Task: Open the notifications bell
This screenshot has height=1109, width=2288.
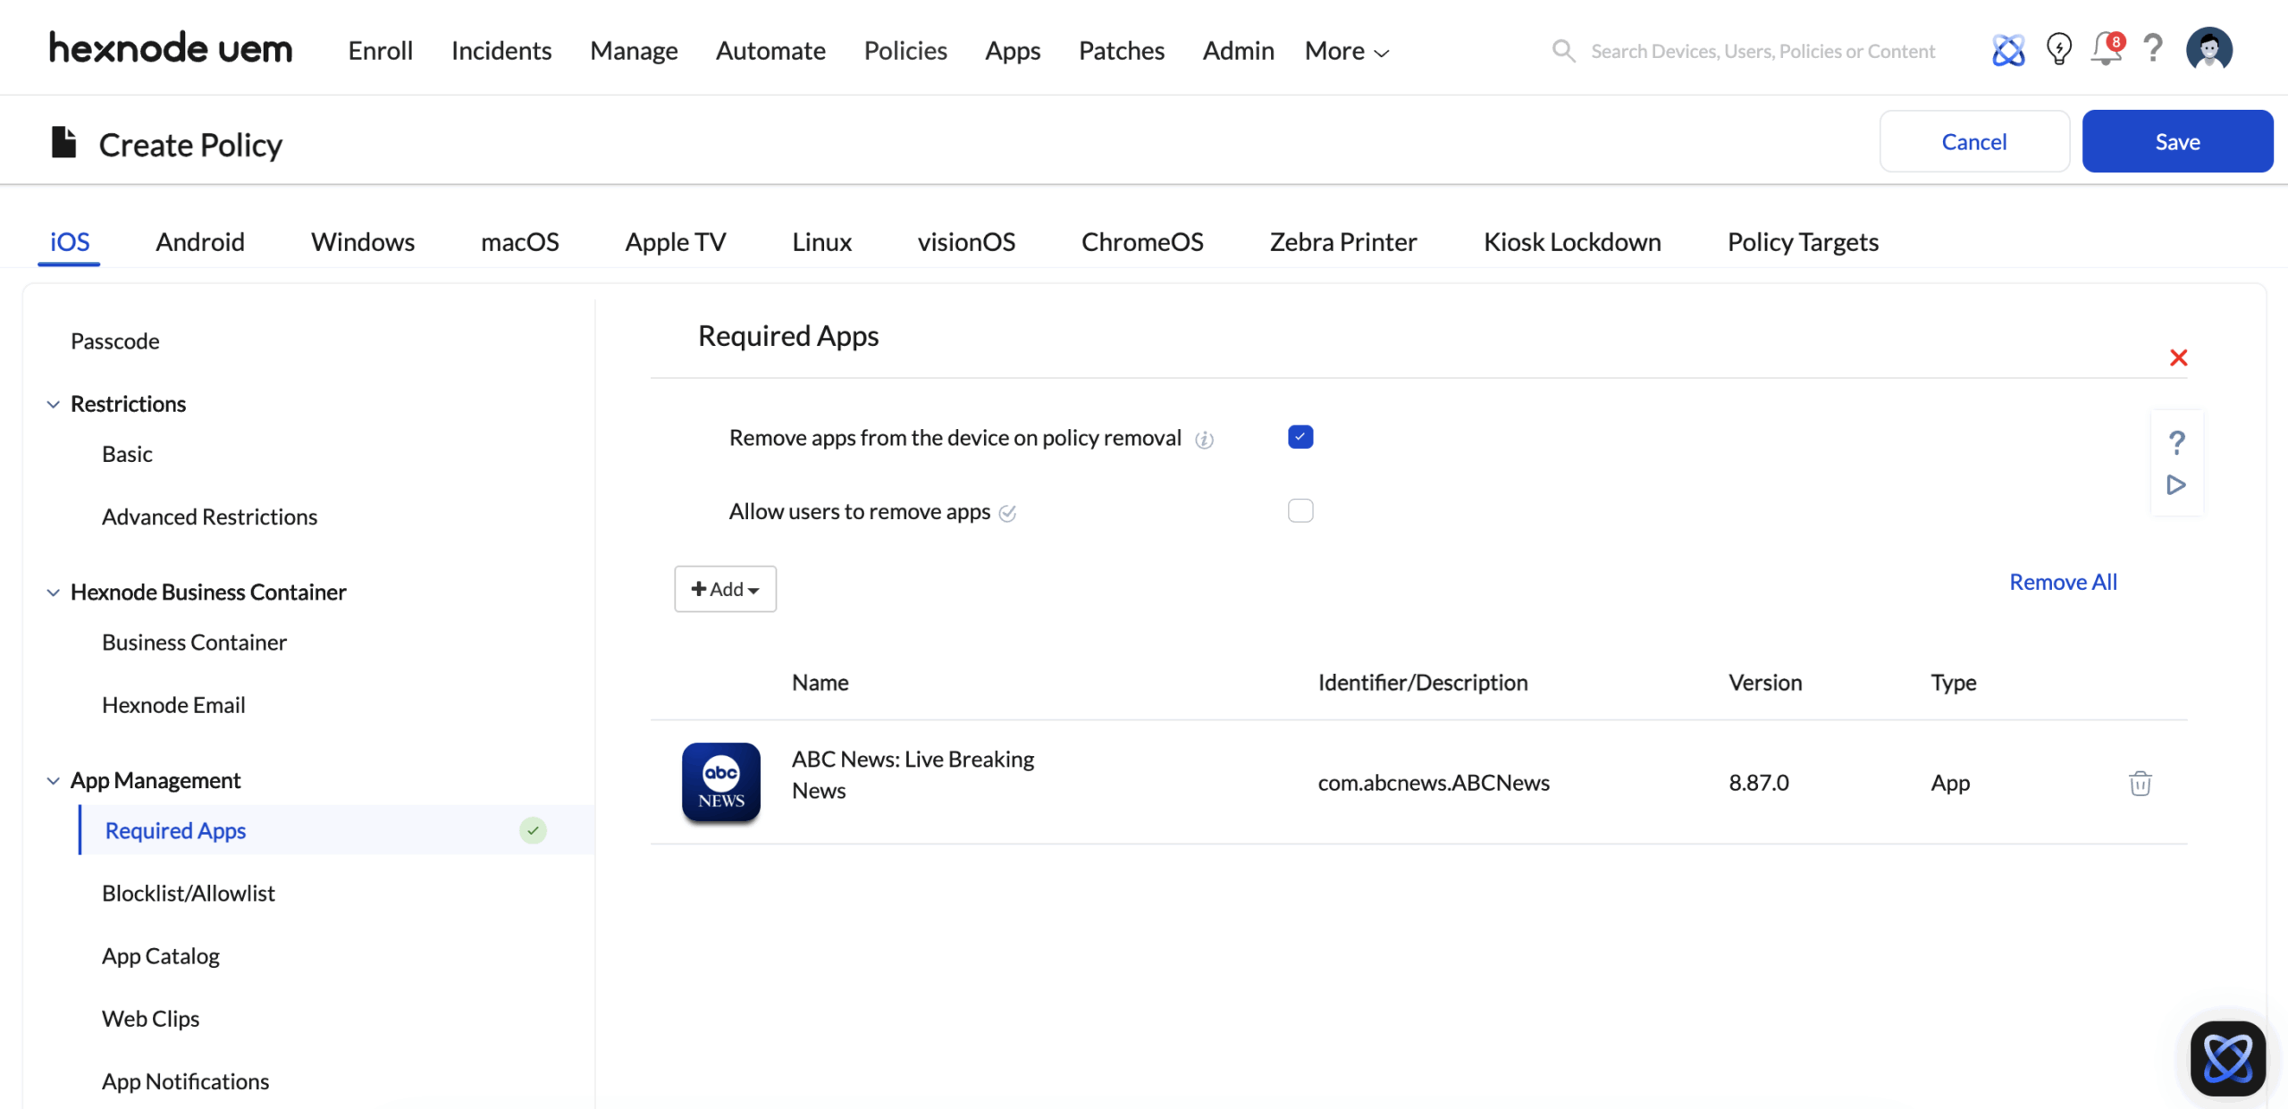Action: [2107, 48]
